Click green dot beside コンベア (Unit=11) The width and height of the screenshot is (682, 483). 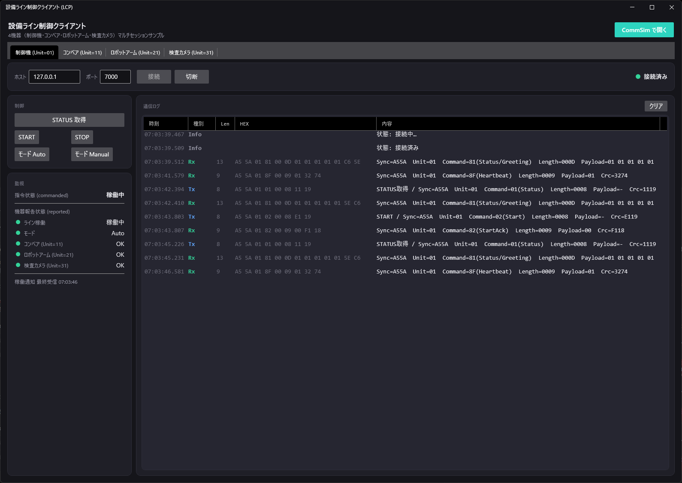18,243
